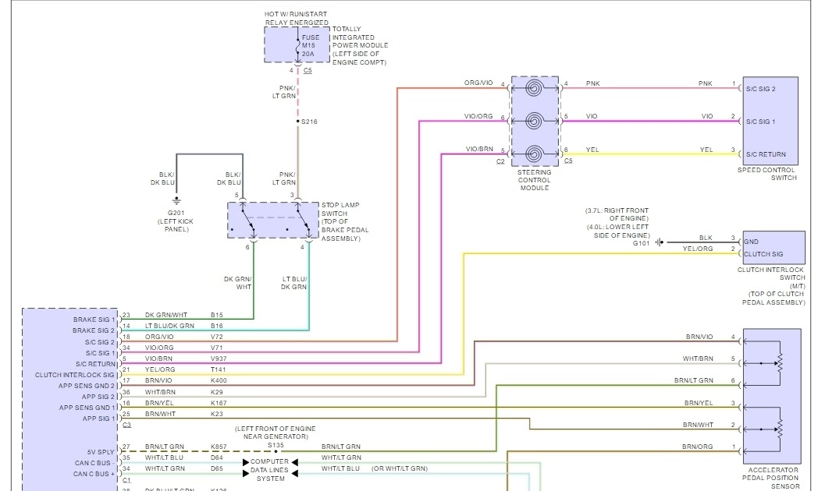This screenshot has width=818, height=491.
Task: Click the bottom clockspring coil symbol
Action: [x=534, y=154]
